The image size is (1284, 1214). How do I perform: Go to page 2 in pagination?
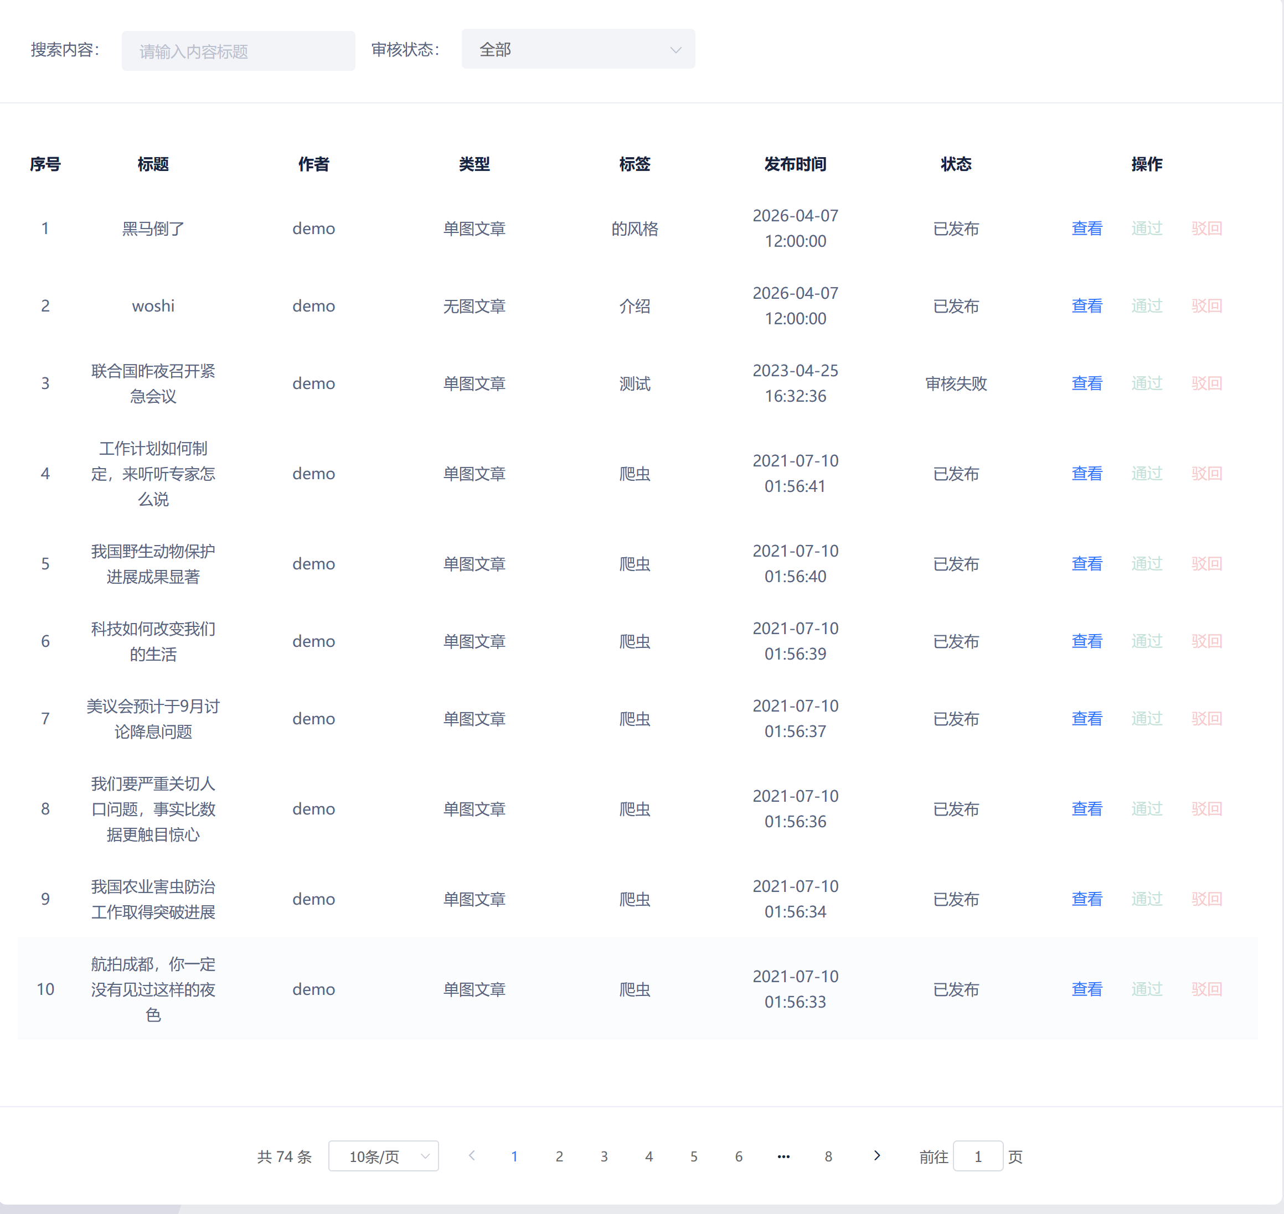[x=559, y=1156]
